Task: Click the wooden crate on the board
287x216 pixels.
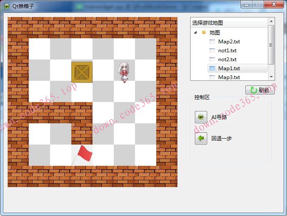Action: pos(82,72)
